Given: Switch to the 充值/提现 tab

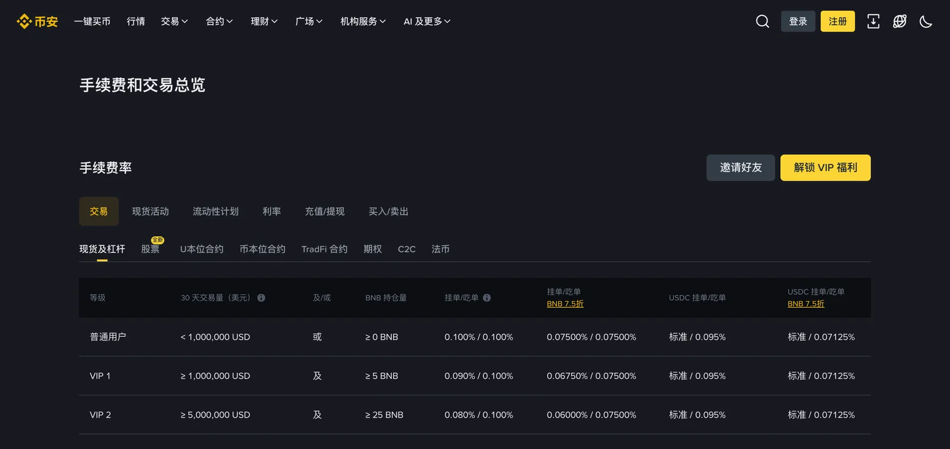Looking at the screenshot, I should pos(325,211).
